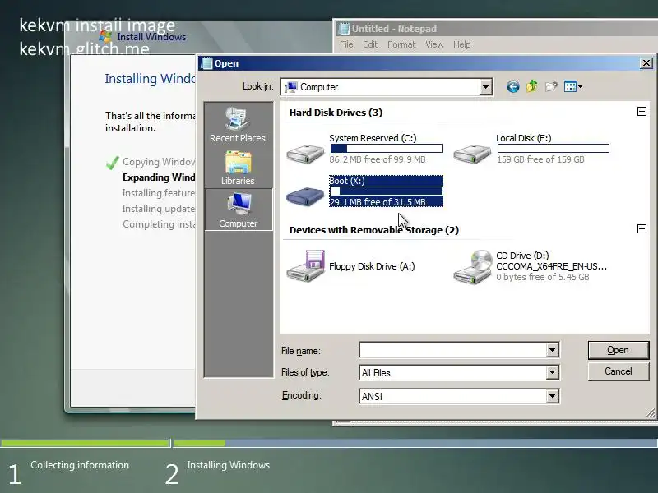658x493 pixels.
Task: Click the Cancel button
Action: [619, 371]
